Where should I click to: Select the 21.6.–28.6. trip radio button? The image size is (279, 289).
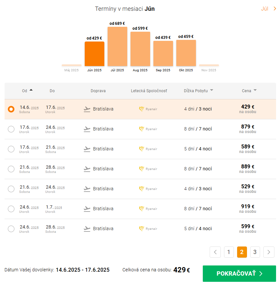coord(11,169)
